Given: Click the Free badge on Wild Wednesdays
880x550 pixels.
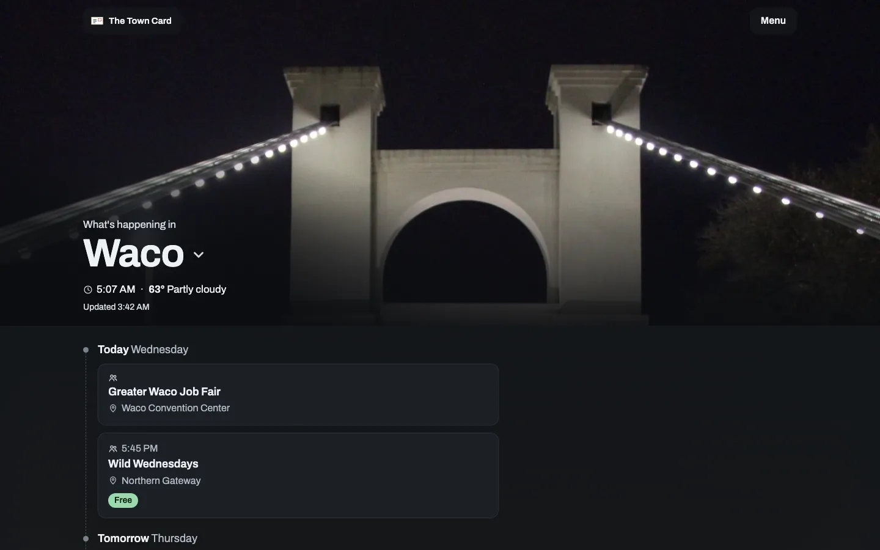Looking at the screenshot, I should (123, 501).
